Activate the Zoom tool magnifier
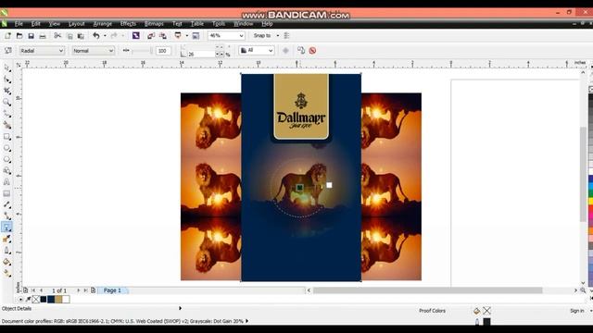This screenshot has height=333, width=593. click(x=6, y=103)
